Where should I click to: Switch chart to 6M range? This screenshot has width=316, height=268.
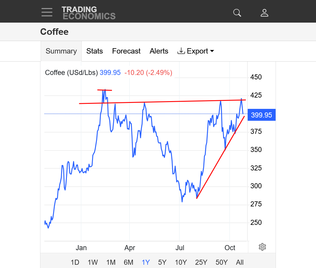(128, 262)
